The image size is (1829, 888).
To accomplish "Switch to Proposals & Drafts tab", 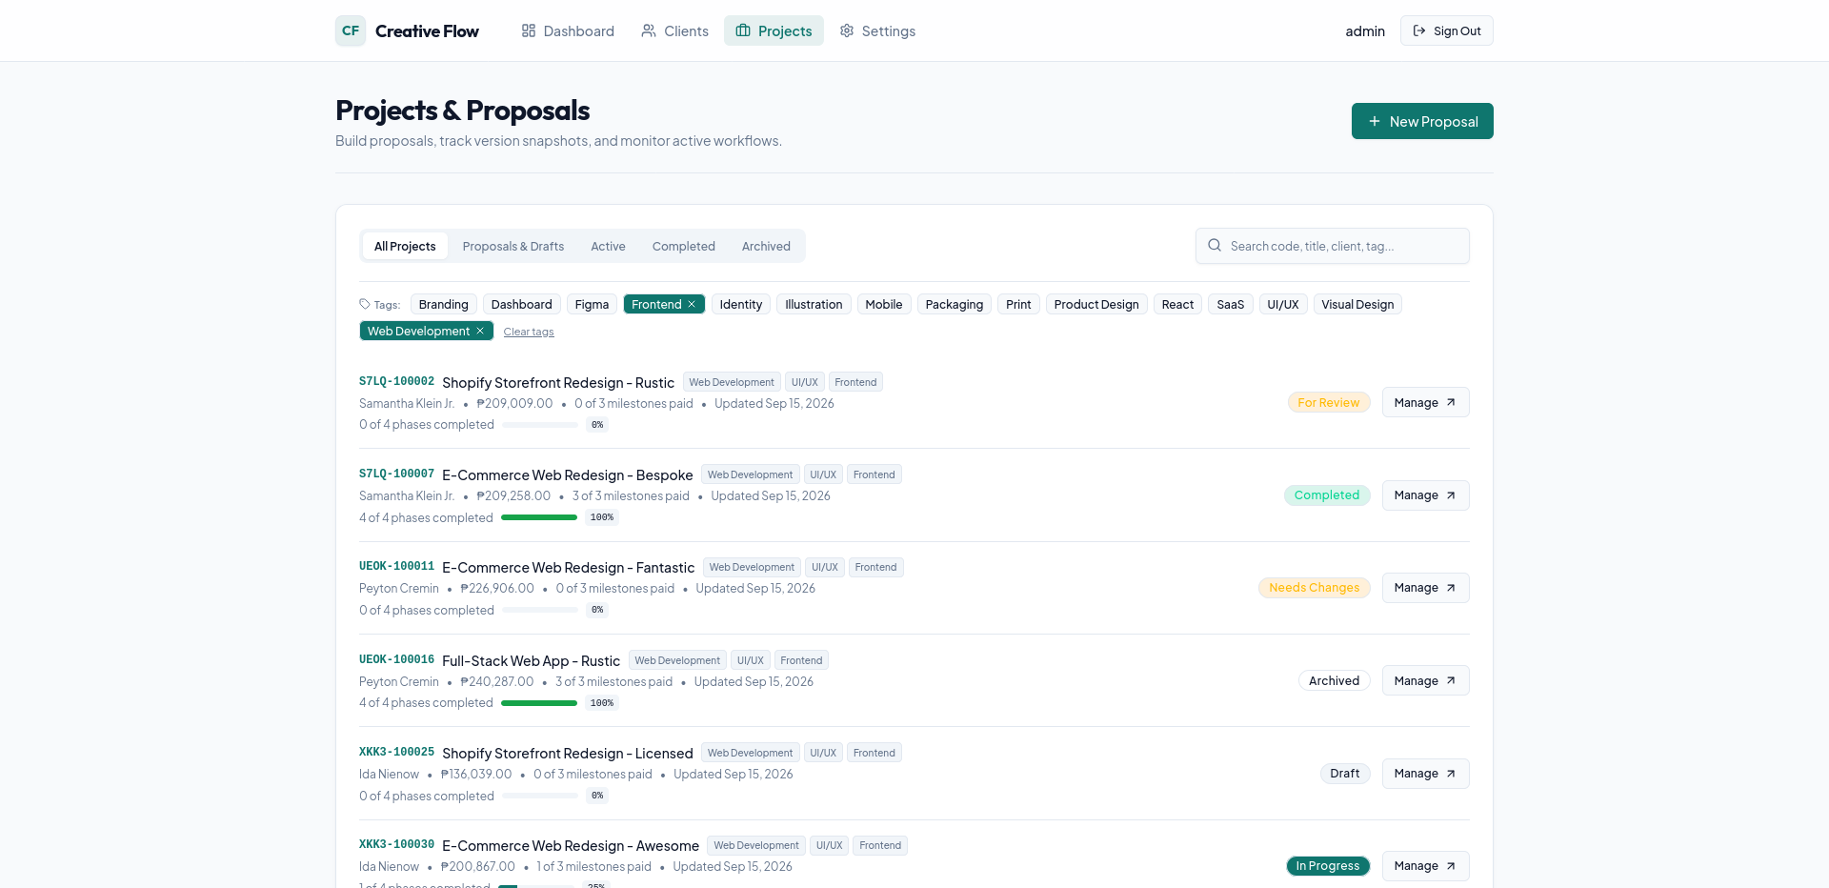I will [513, 246].
